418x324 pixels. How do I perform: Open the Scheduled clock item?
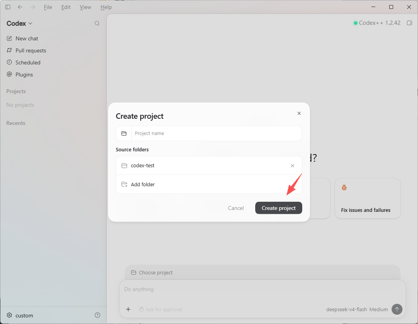click(23, 62)
